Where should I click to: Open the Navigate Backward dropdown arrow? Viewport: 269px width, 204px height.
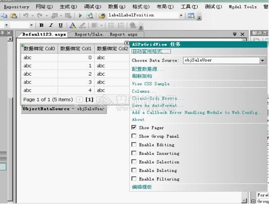(x=61, y=16)
